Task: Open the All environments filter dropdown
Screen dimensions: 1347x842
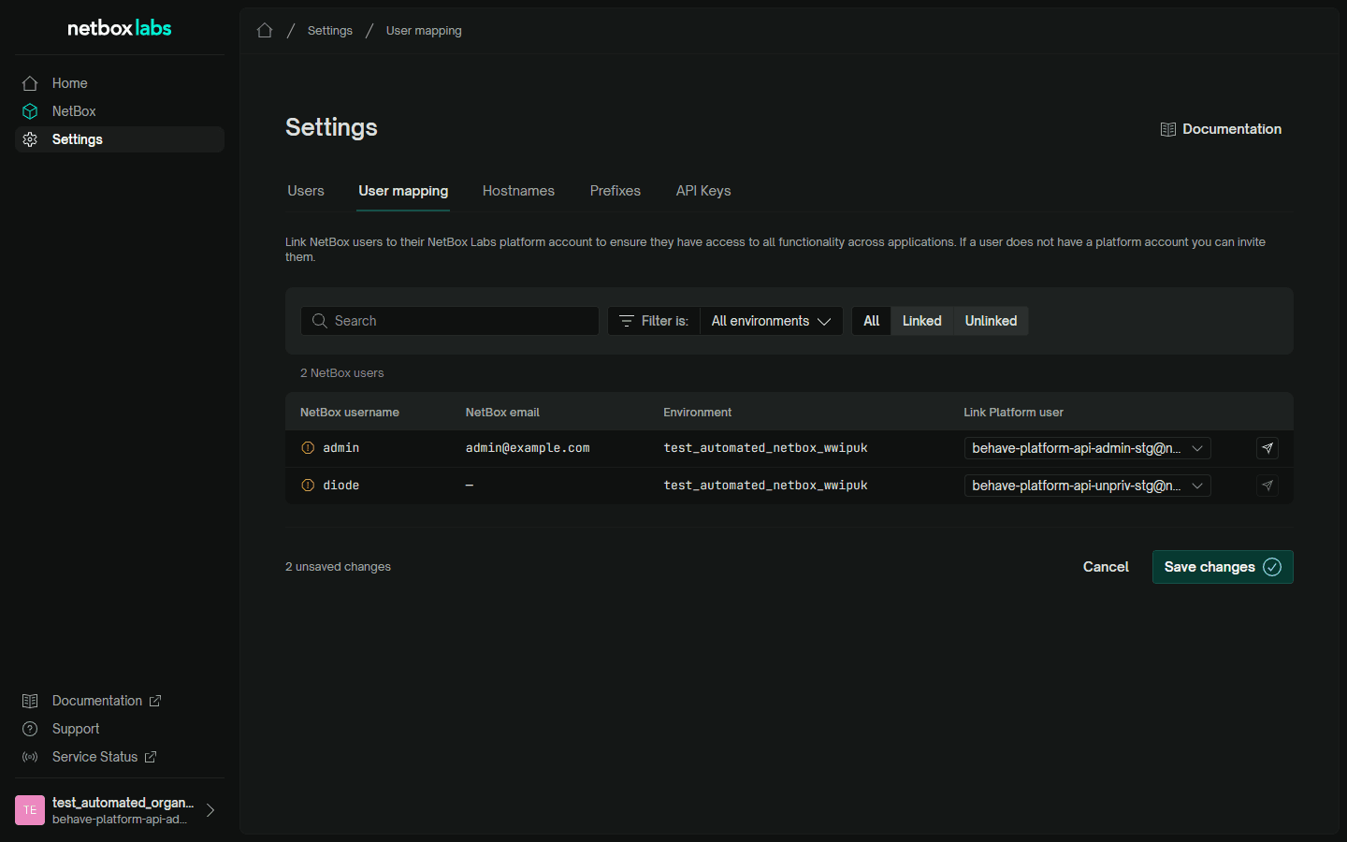Action: point(771,321)
